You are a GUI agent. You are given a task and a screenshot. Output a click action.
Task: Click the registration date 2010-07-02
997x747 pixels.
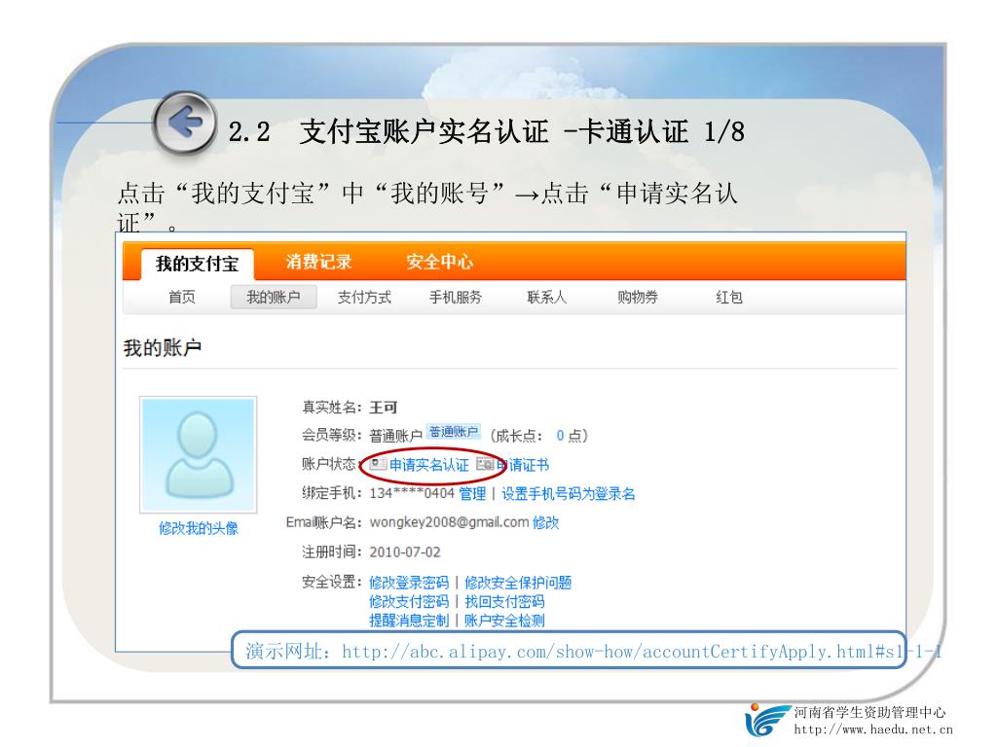pyautogui.click(x=405, y=552)
